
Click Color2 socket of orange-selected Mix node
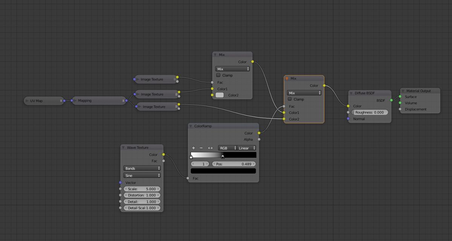click(x=284, y=119)
